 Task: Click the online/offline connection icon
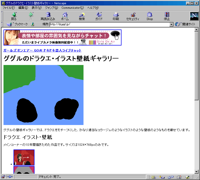click(10, 177)
